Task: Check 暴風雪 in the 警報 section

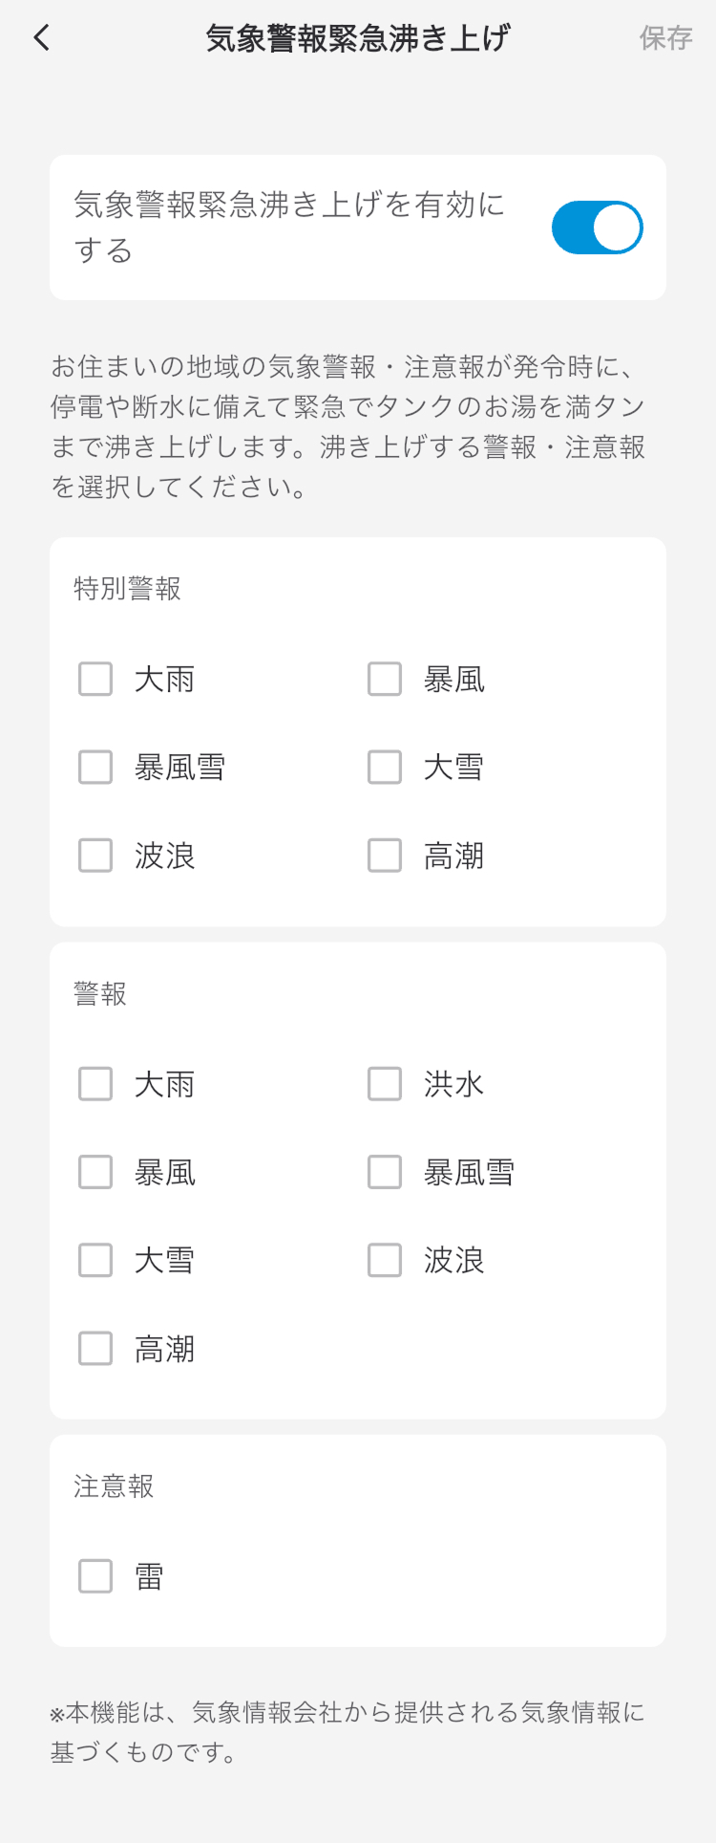Action: pos(385,1173)
